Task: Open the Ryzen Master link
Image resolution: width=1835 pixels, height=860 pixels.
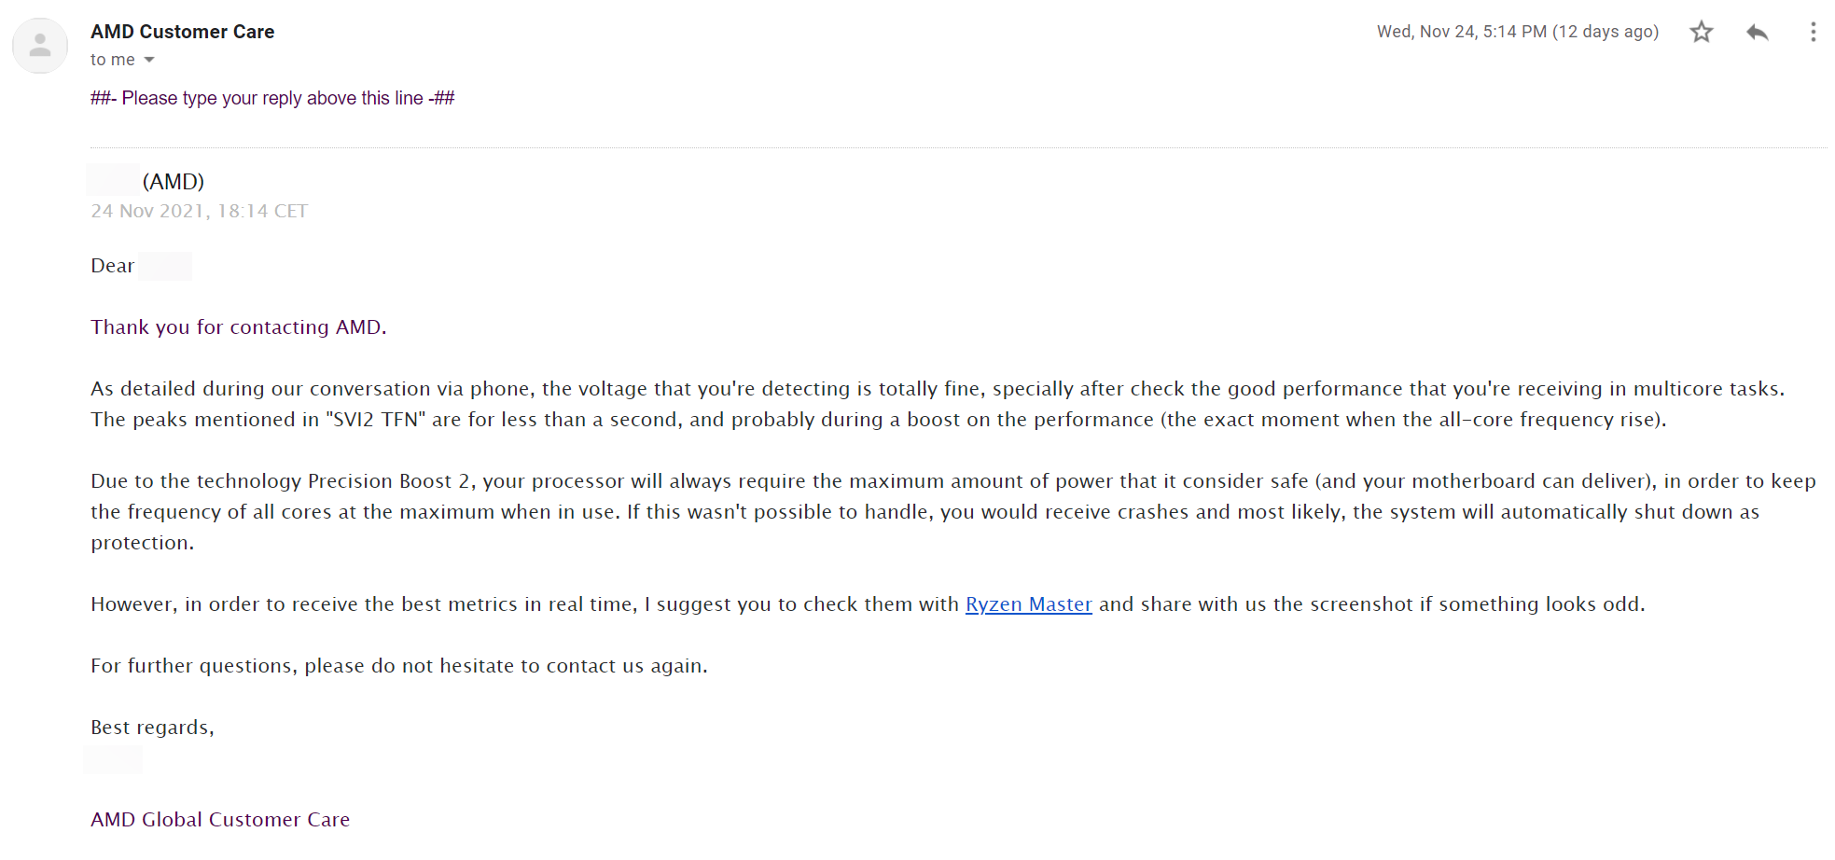Action: [x=1028, y=604]
